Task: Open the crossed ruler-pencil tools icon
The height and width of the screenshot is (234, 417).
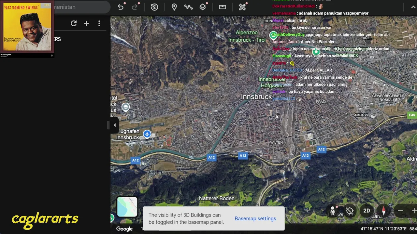Action: (242, 7)
